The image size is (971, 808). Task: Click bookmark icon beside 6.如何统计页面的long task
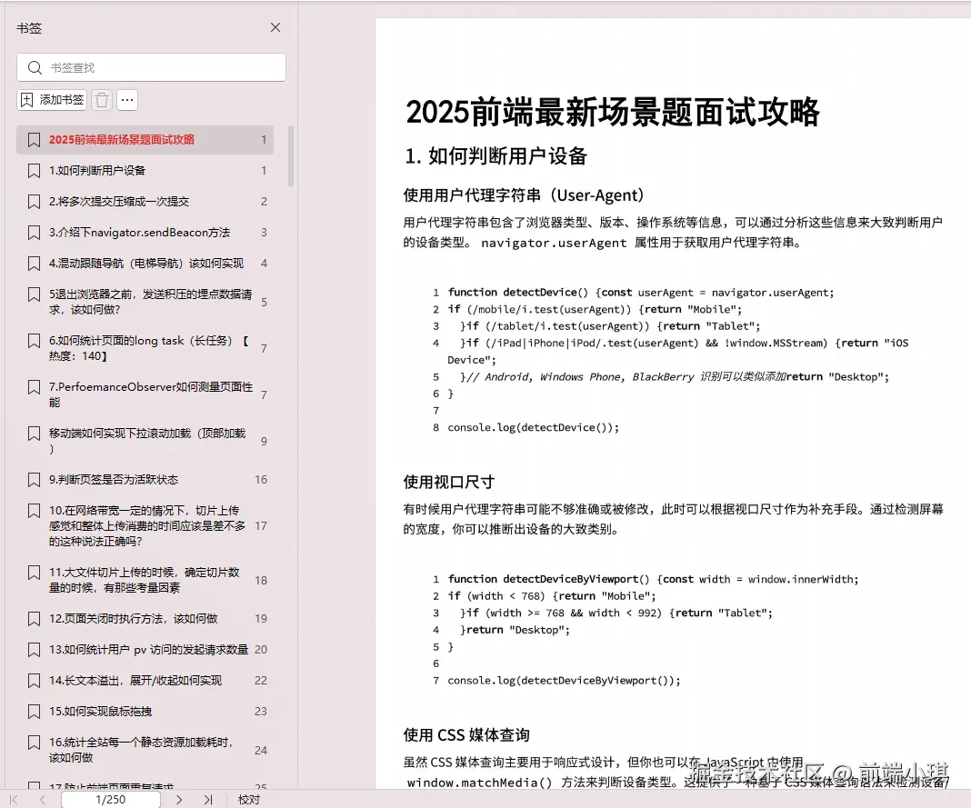click(x=34, y=341)
